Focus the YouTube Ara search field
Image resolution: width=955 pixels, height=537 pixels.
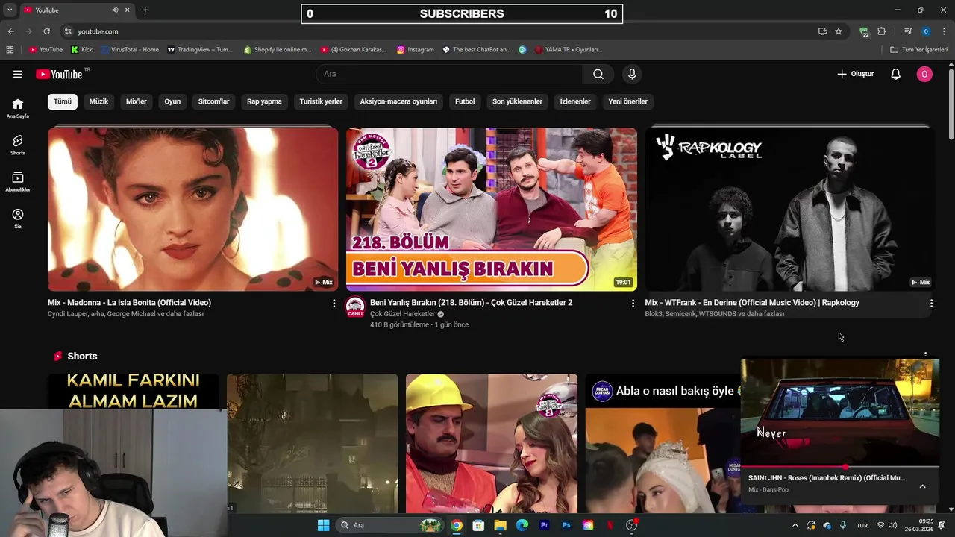(x=450, y=74)
